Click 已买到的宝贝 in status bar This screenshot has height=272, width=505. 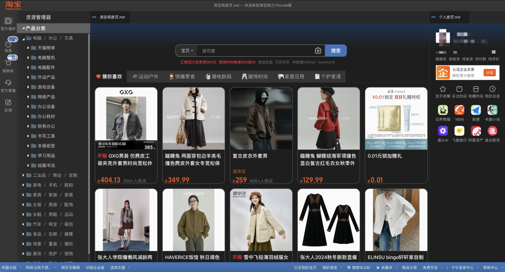coord(305,267)
